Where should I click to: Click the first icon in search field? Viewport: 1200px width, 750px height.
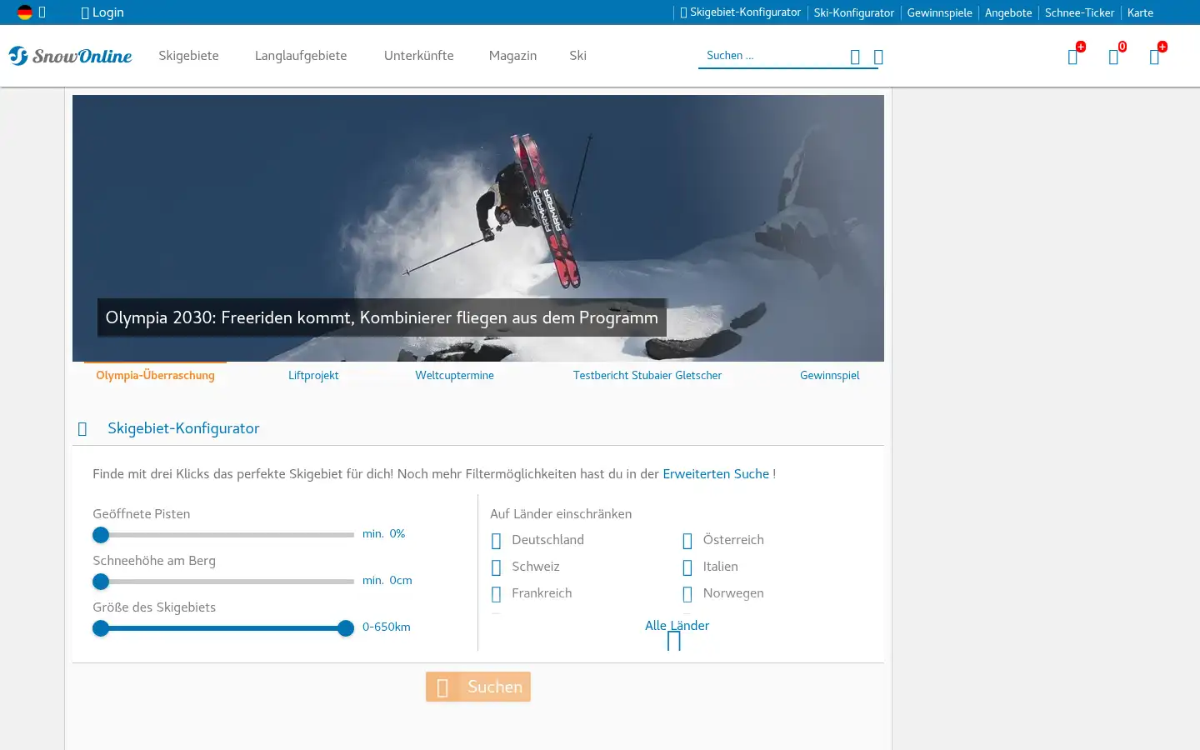point(855,57)
